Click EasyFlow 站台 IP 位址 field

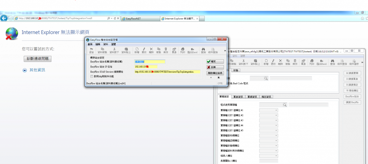[146, 67]
